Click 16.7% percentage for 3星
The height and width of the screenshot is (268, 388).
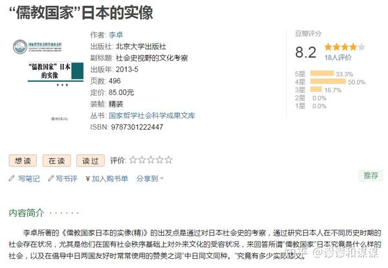pyautogui.click(x=333, y=90)
